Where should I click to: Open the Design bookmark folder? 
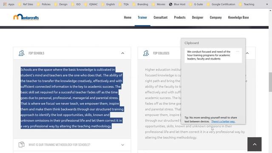[x=61, y=4]
